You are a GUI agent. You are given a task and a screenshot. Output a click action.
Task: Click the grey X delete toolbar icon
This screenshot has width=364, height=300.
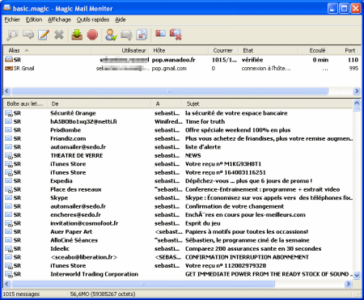pyautogui.click(x=59, y=35)
